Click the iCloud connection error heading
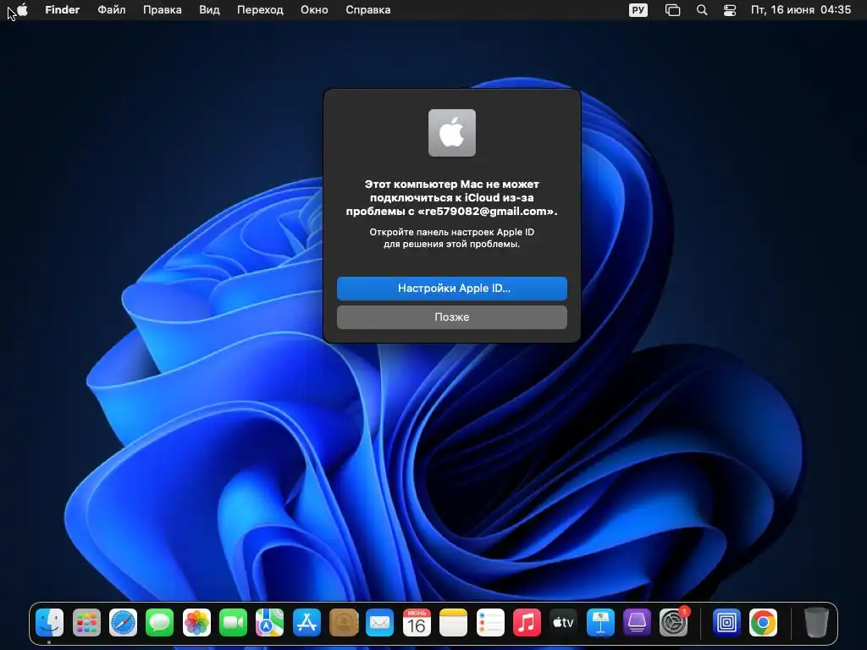Screen dimensions: 867x650 click(x=452, y=198)
